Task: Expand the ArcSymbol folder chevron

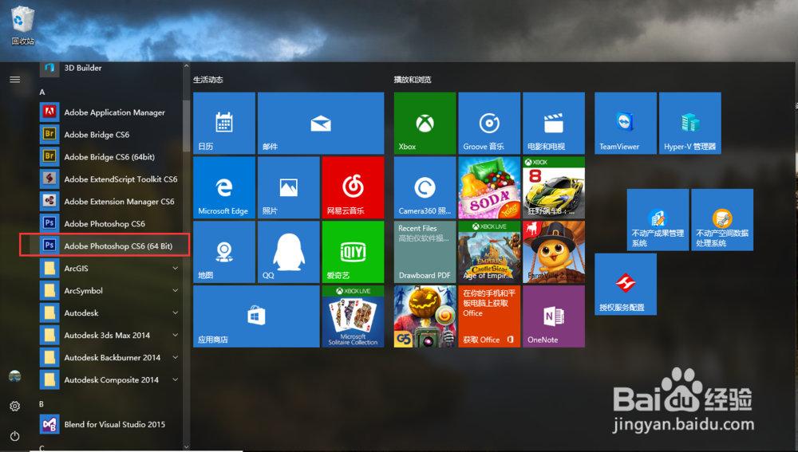Action: pos(175,290)
